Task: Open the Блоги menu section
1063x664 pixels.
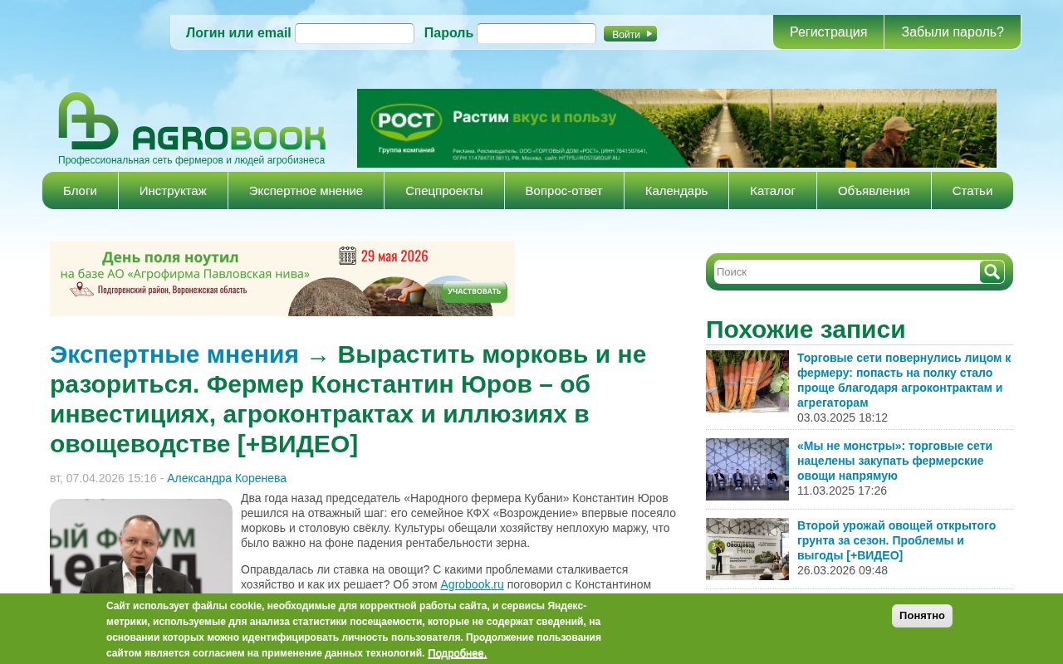Action: click(x=80, y=190)
